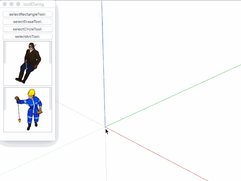Click the solid red axis line
241x181 pixels.
(157, 154)
